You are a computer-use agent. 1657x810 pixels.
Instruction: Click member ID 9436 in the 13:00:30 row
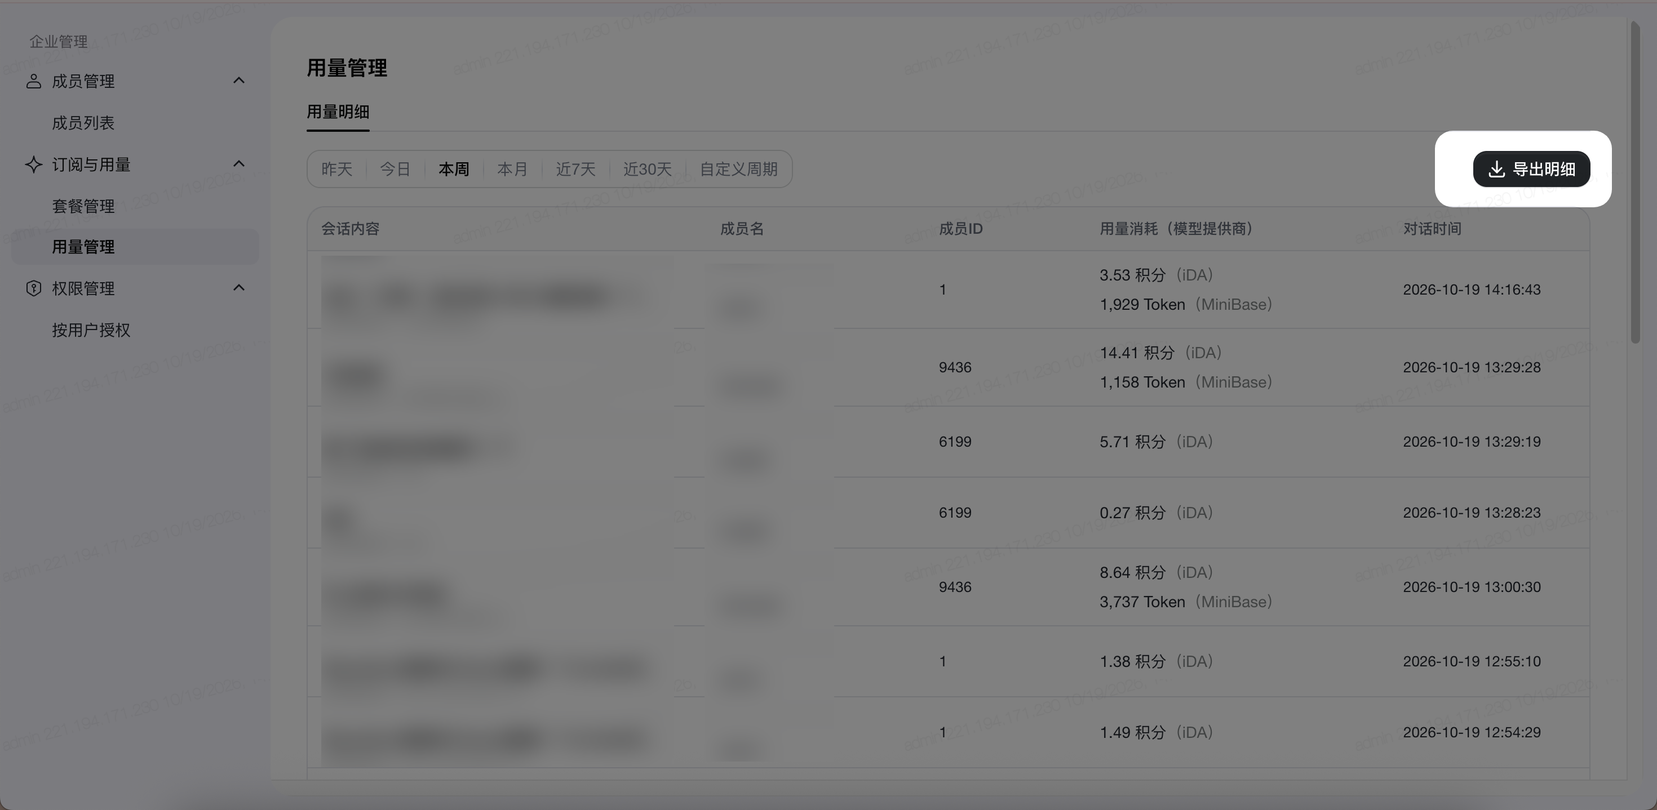955,588
